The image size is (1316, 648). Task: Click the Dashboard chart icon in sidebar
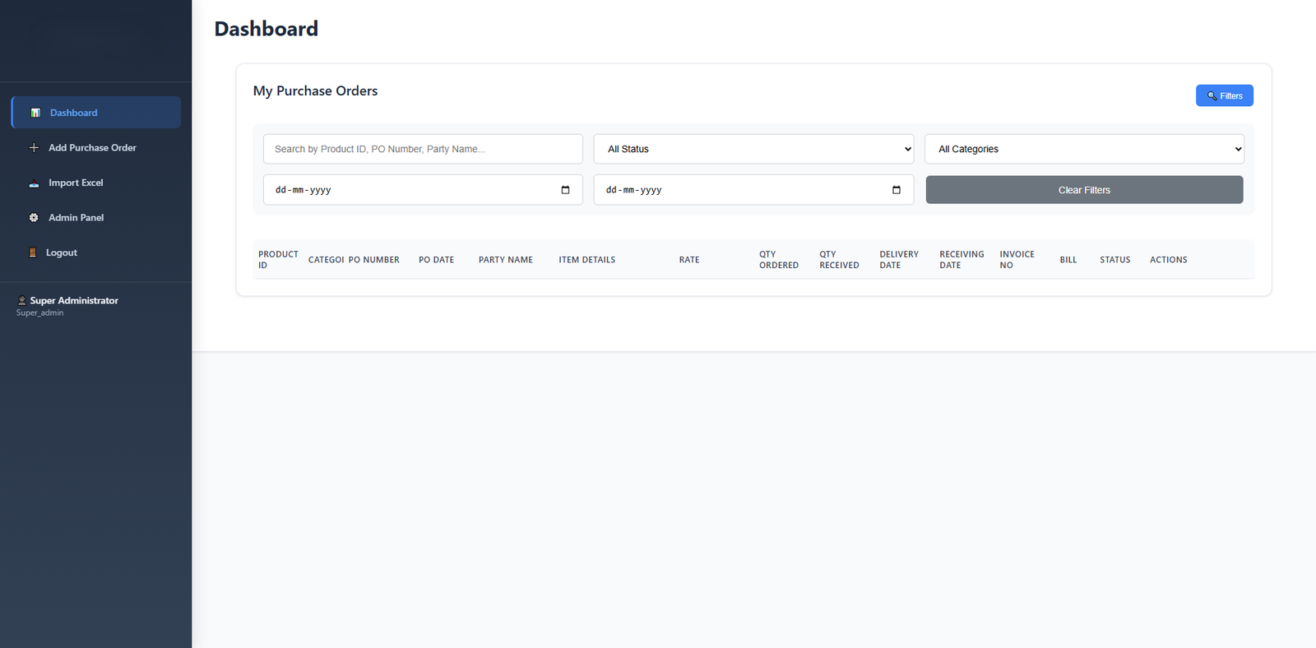point(35,113)
